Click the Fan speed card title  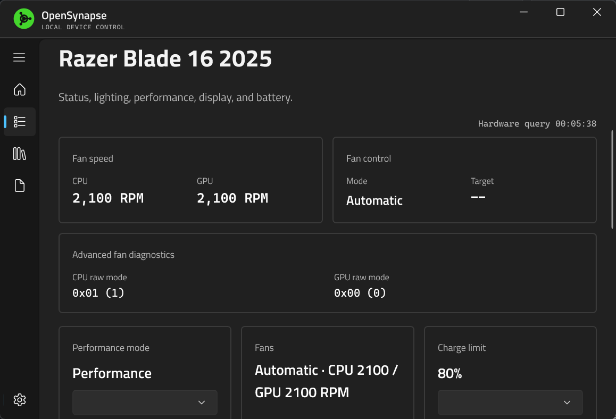(93, 158)
